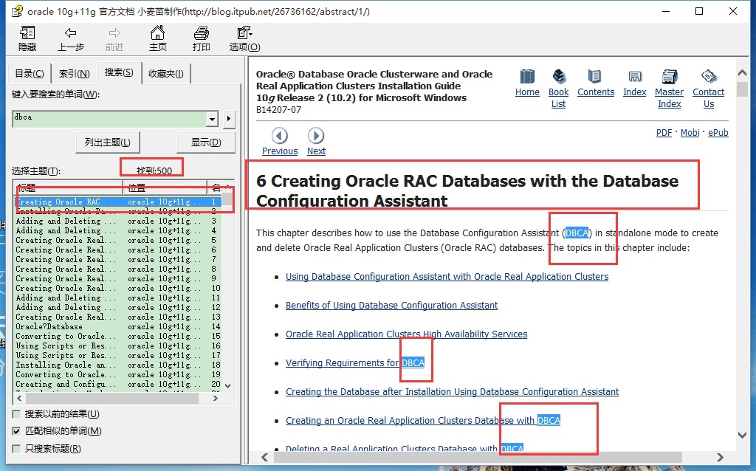The height and width of the screenshot is (471, 756).
Task: Click the Index icon in page header
Action: click(634, 76)
